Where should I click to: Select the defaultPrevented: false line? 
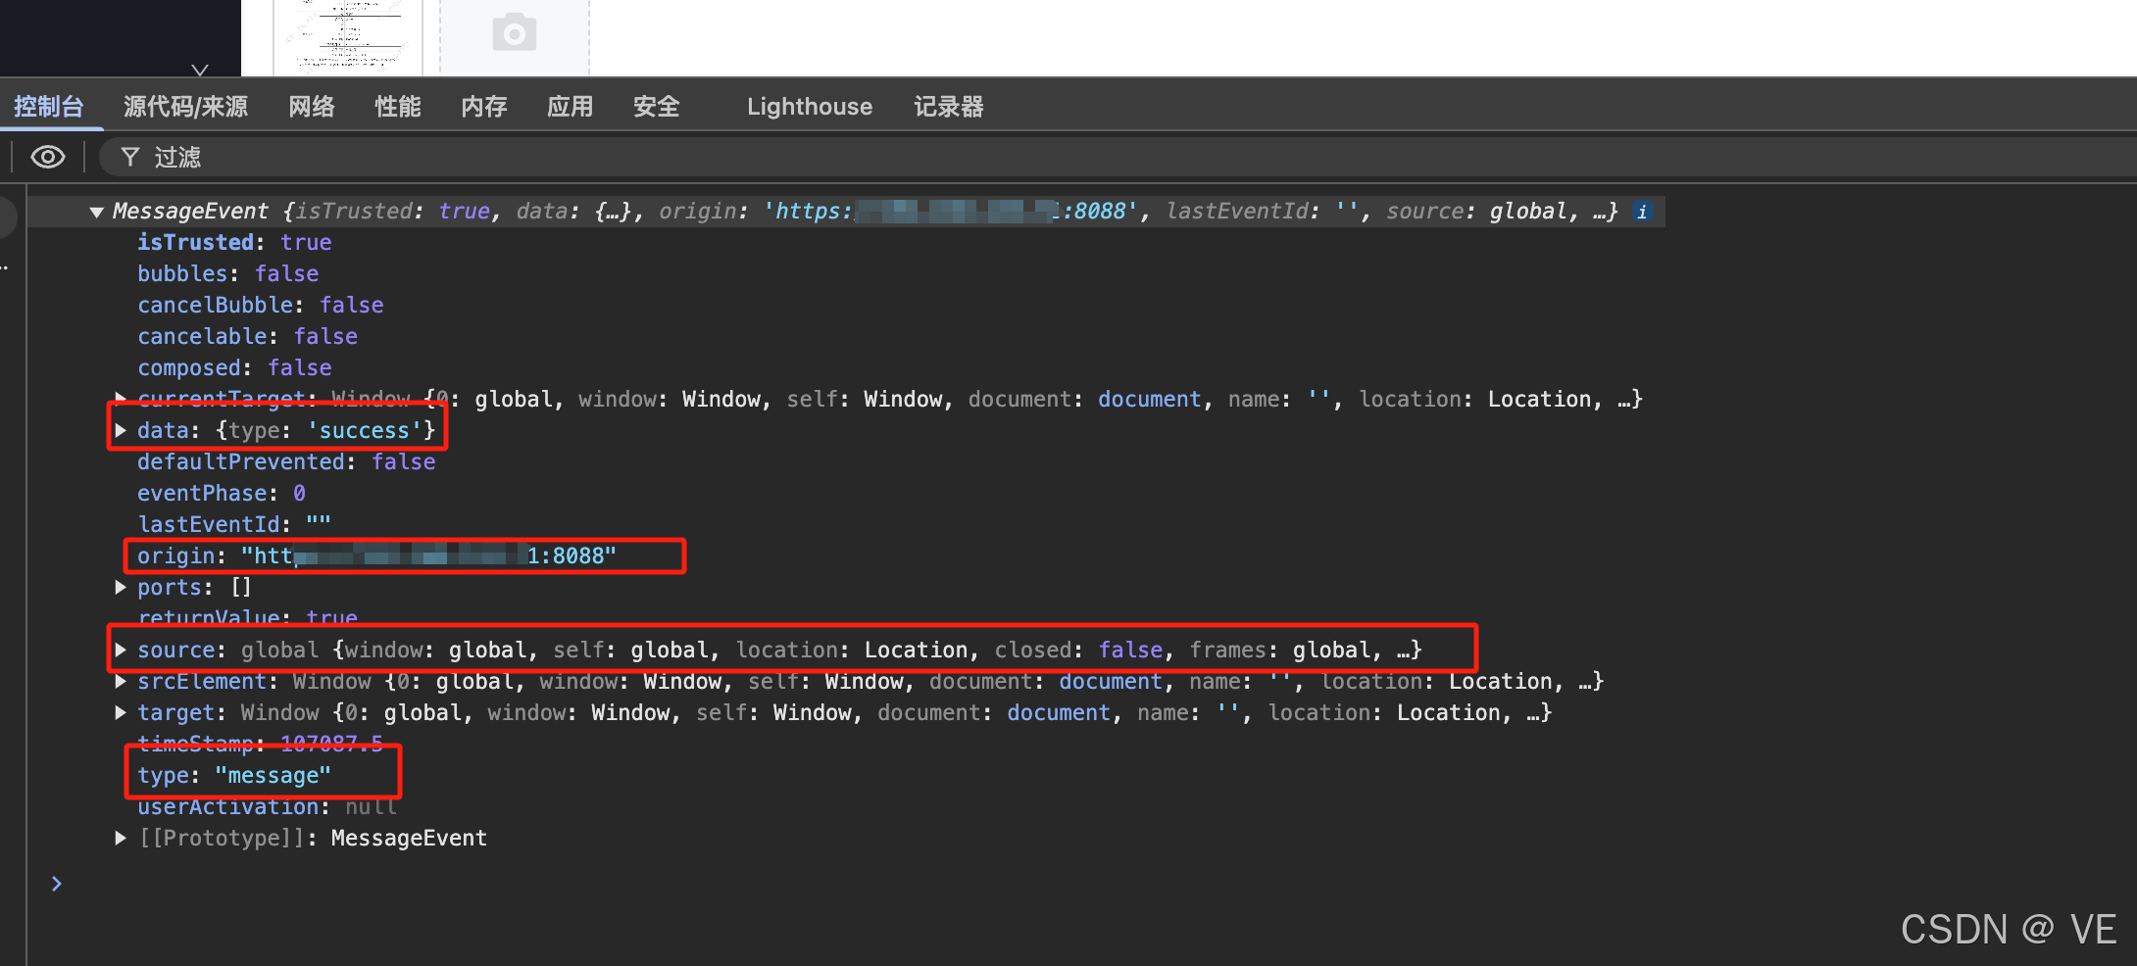pyautogui.click(x=286, y=461)
